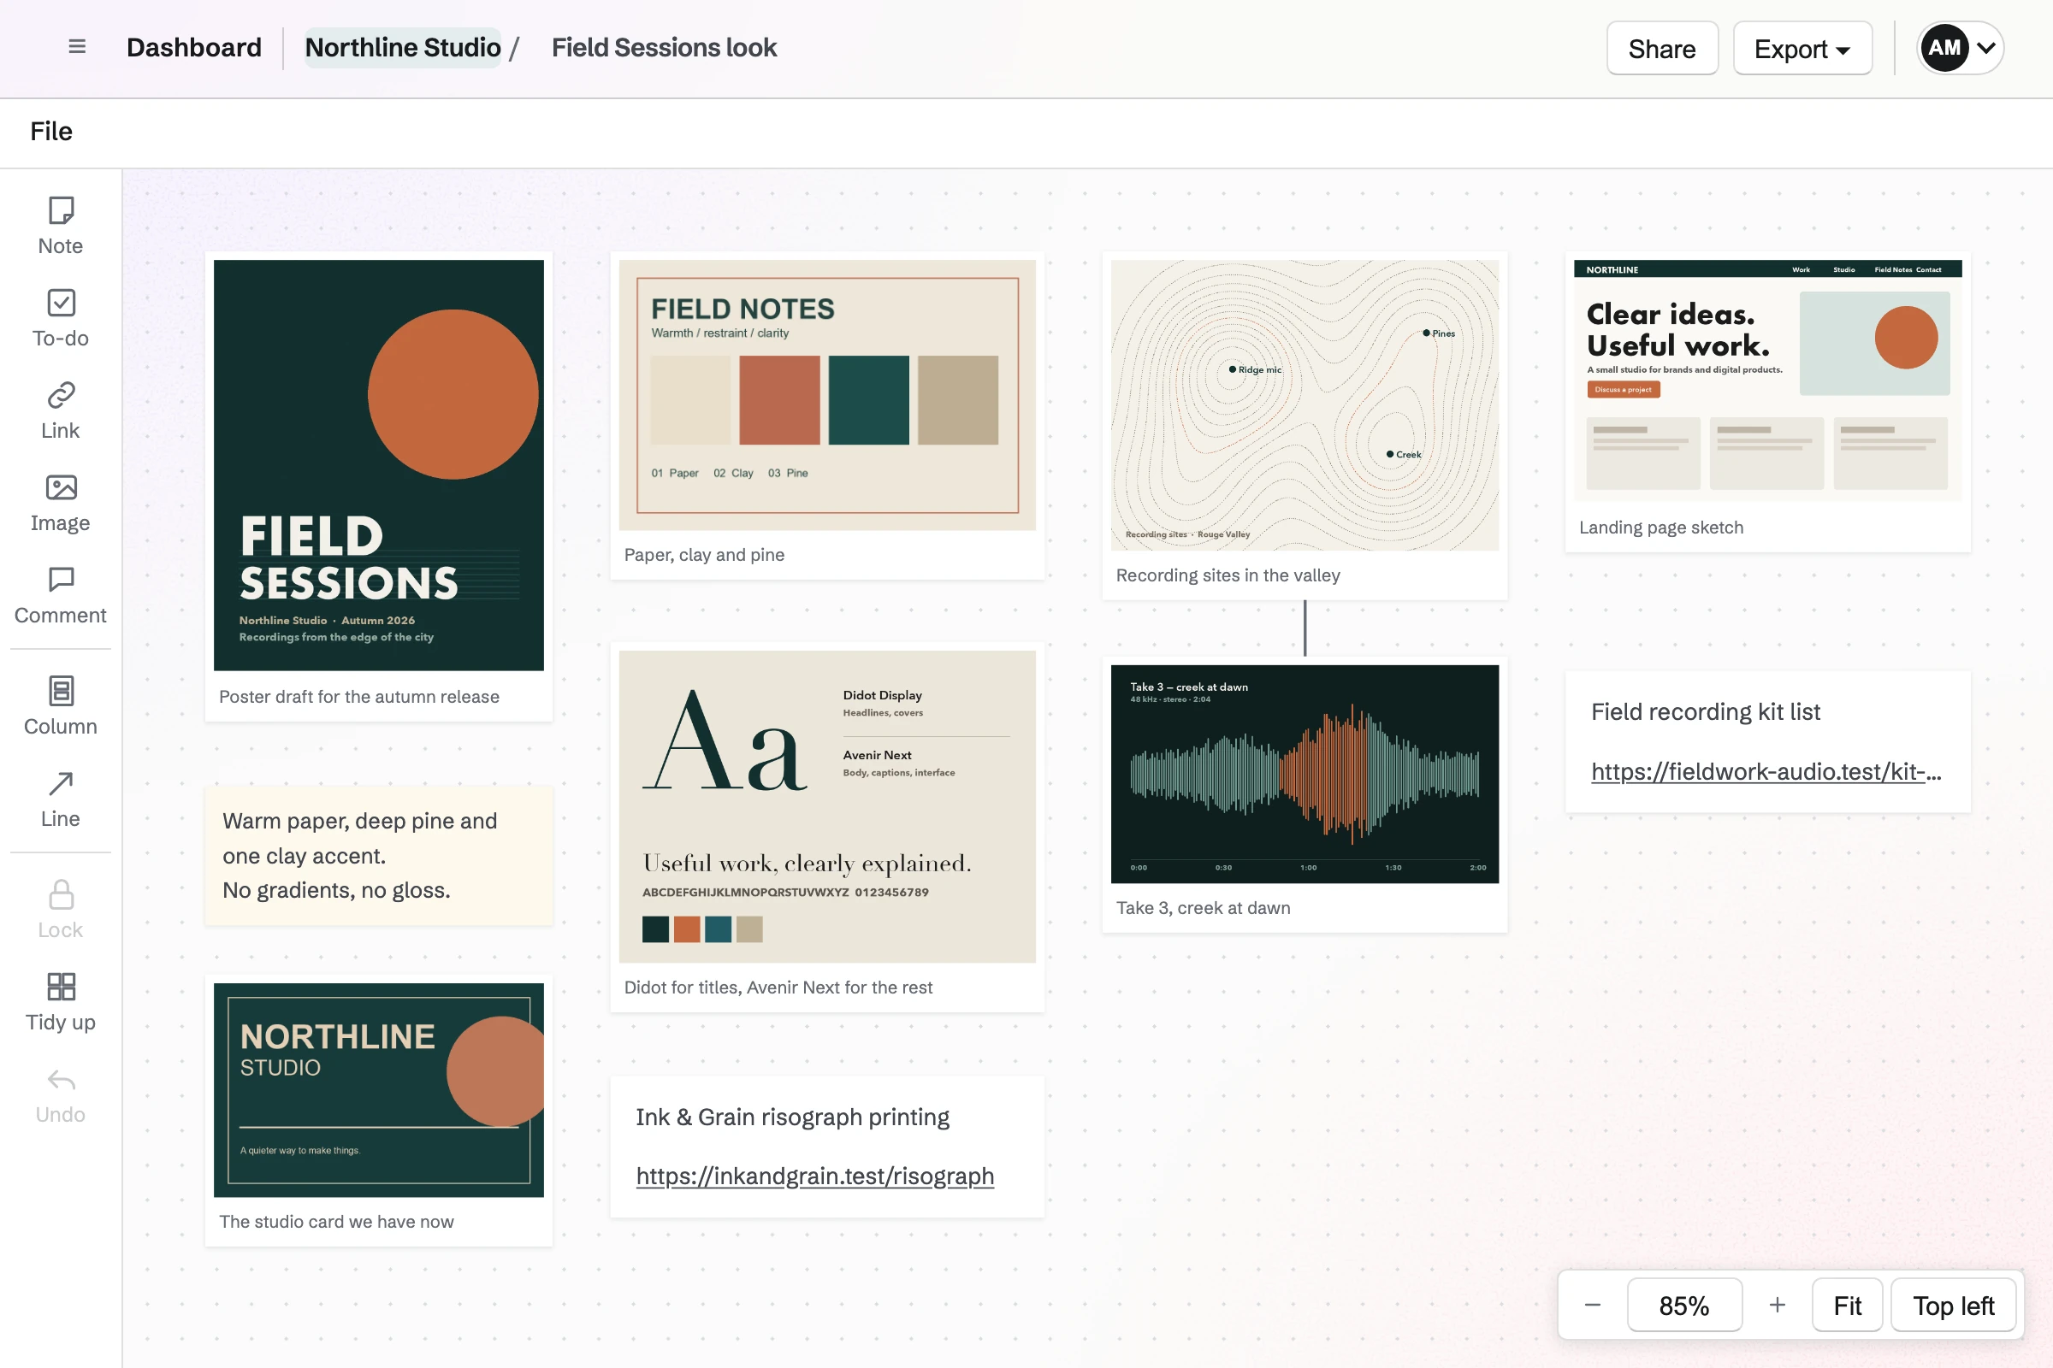Click 'Ink & Grain risograph printing' title
This screenshot has width=2053, height=1368.
[792, 1117]
